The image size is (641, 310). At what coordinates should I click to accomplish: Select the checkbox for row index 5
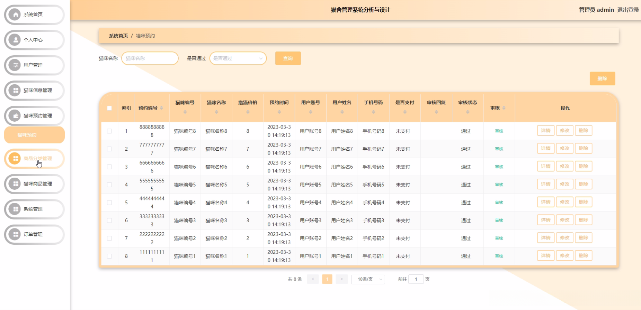point(109,203)
